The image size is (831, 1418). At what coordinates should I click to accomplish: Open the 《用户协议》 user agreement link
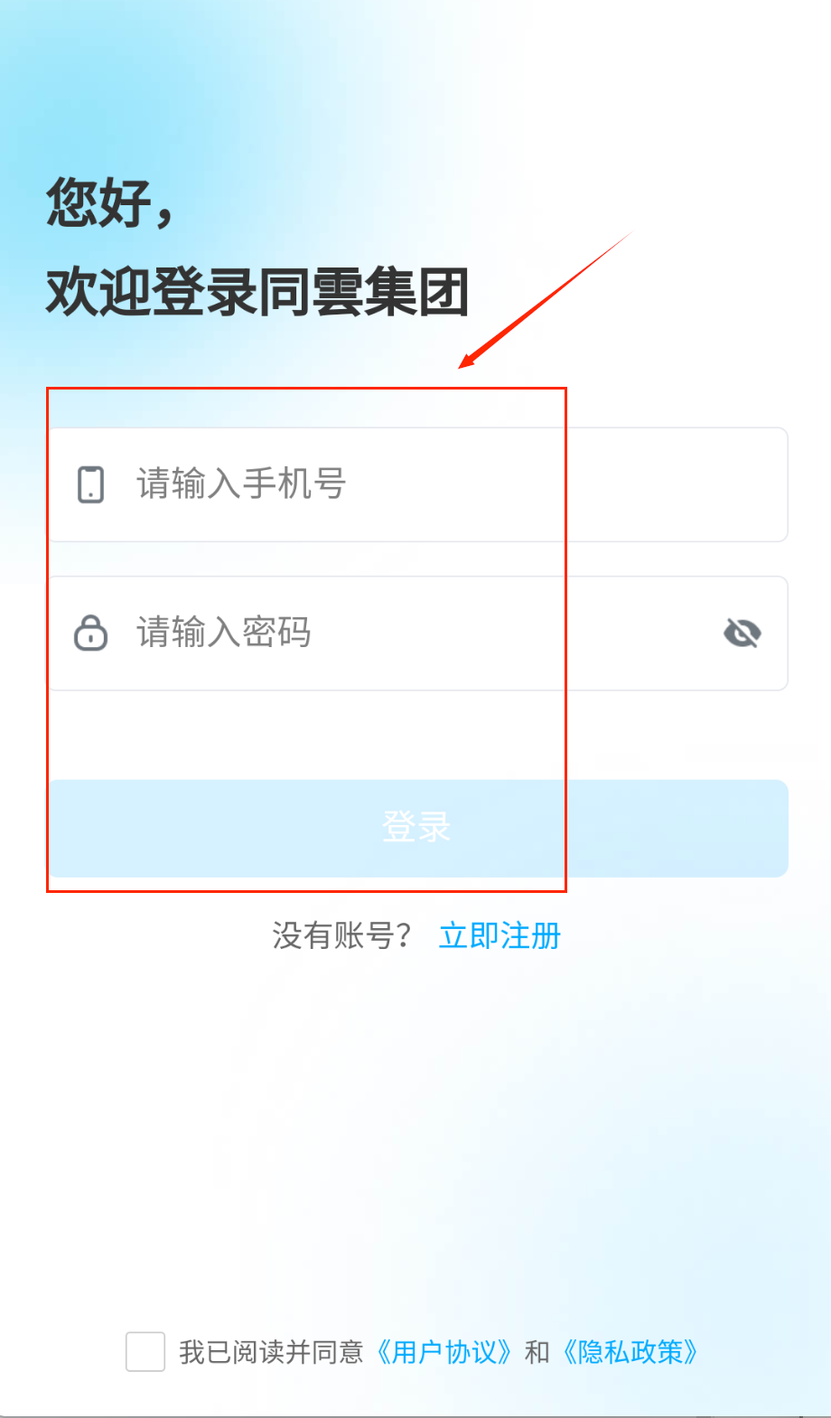[444, 1352]
